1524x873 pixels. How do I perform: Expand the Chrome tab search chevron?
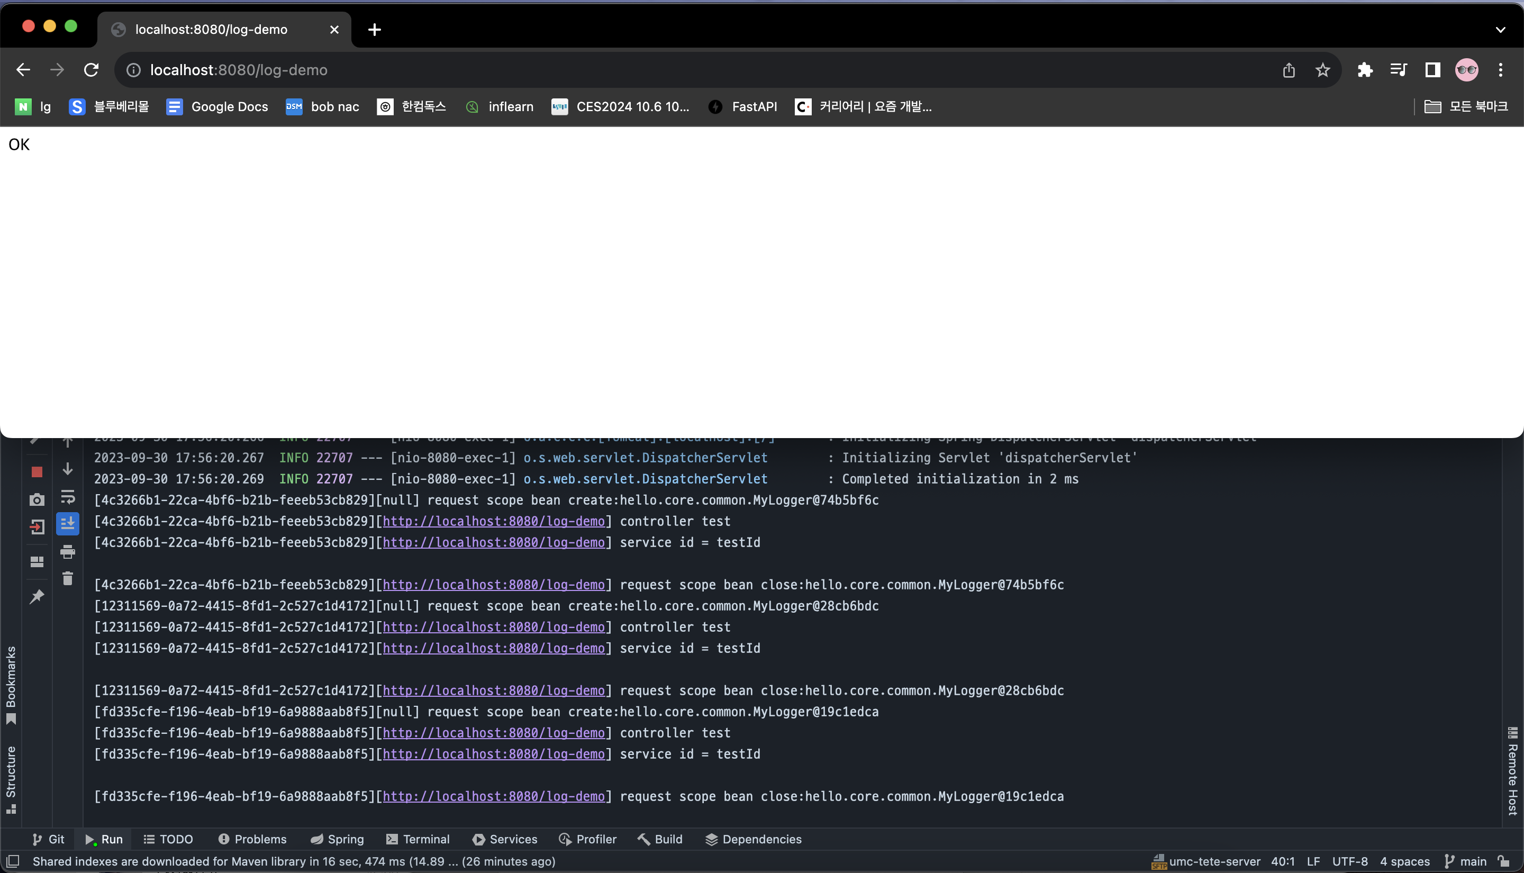(1500, 30)
